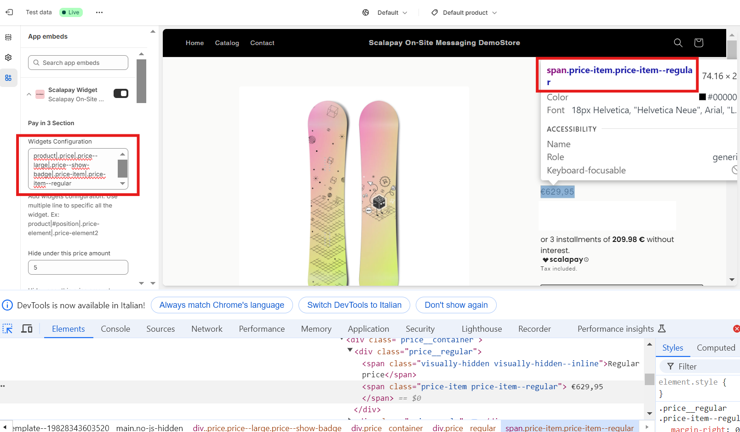
Task: Open the Recorder tab
Action: [534, 328]
